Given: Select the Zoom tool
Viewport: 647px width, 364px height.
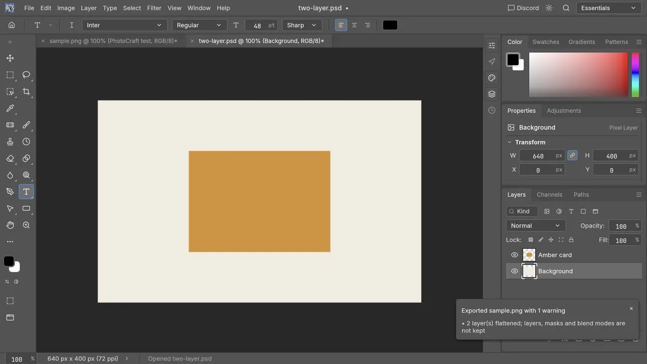Looking at the screenshot, I should pos(26,225).
